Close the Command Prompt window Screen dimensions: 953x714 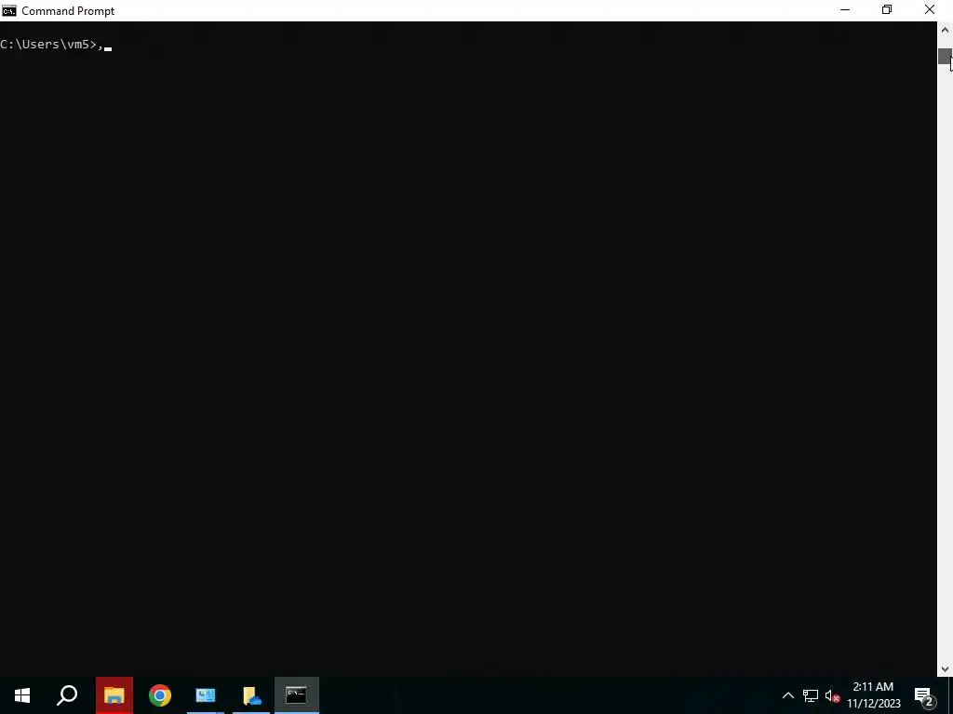[930, 10]
